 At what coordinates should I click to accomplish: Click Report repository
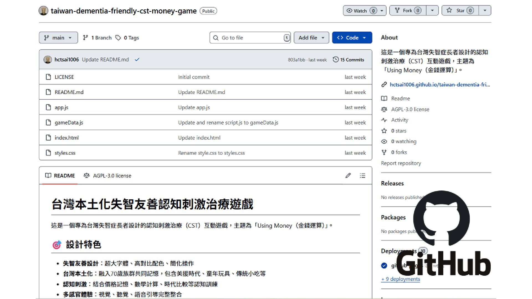click(x=401, y=163)
